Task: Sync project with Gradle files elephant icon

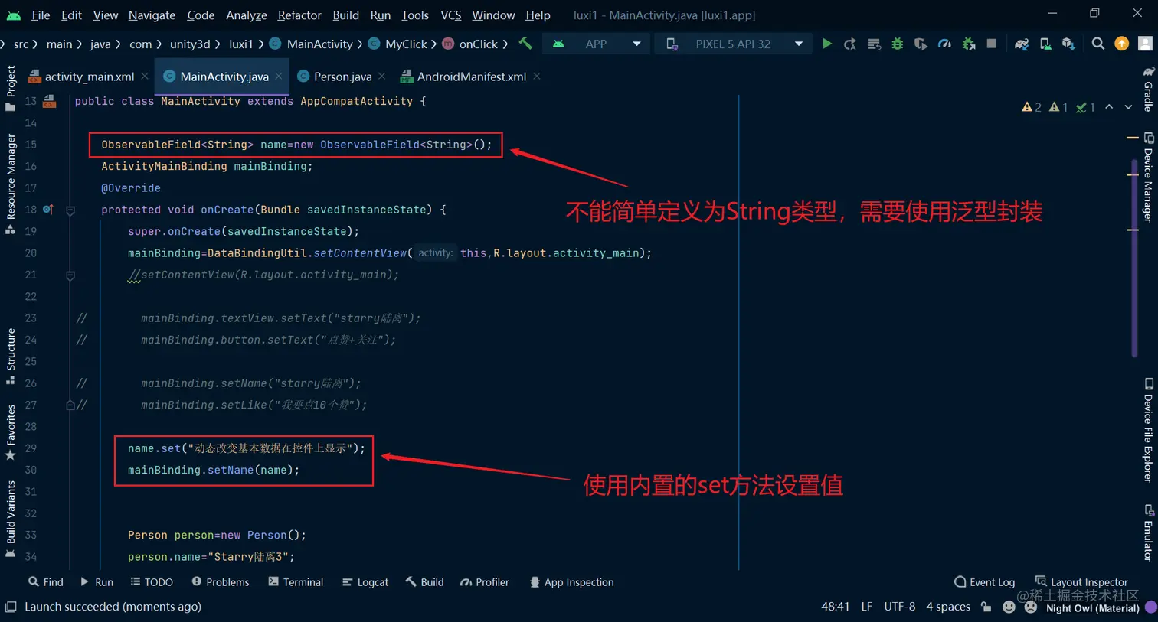Action: [x=1022, y=44]
